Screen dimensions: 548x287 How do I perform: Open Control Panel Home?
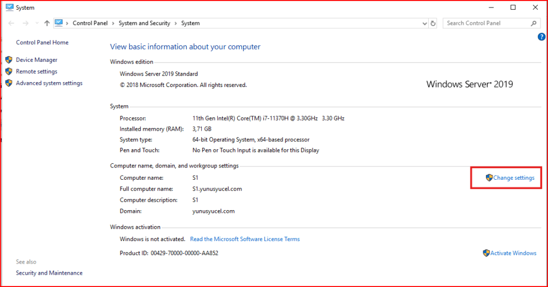click(x=42, y=43)
